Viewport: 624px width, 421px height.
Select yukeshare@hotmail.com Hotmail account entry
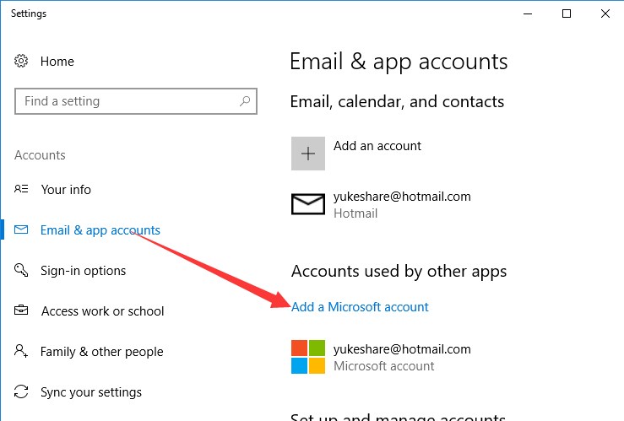click(381, 205)
